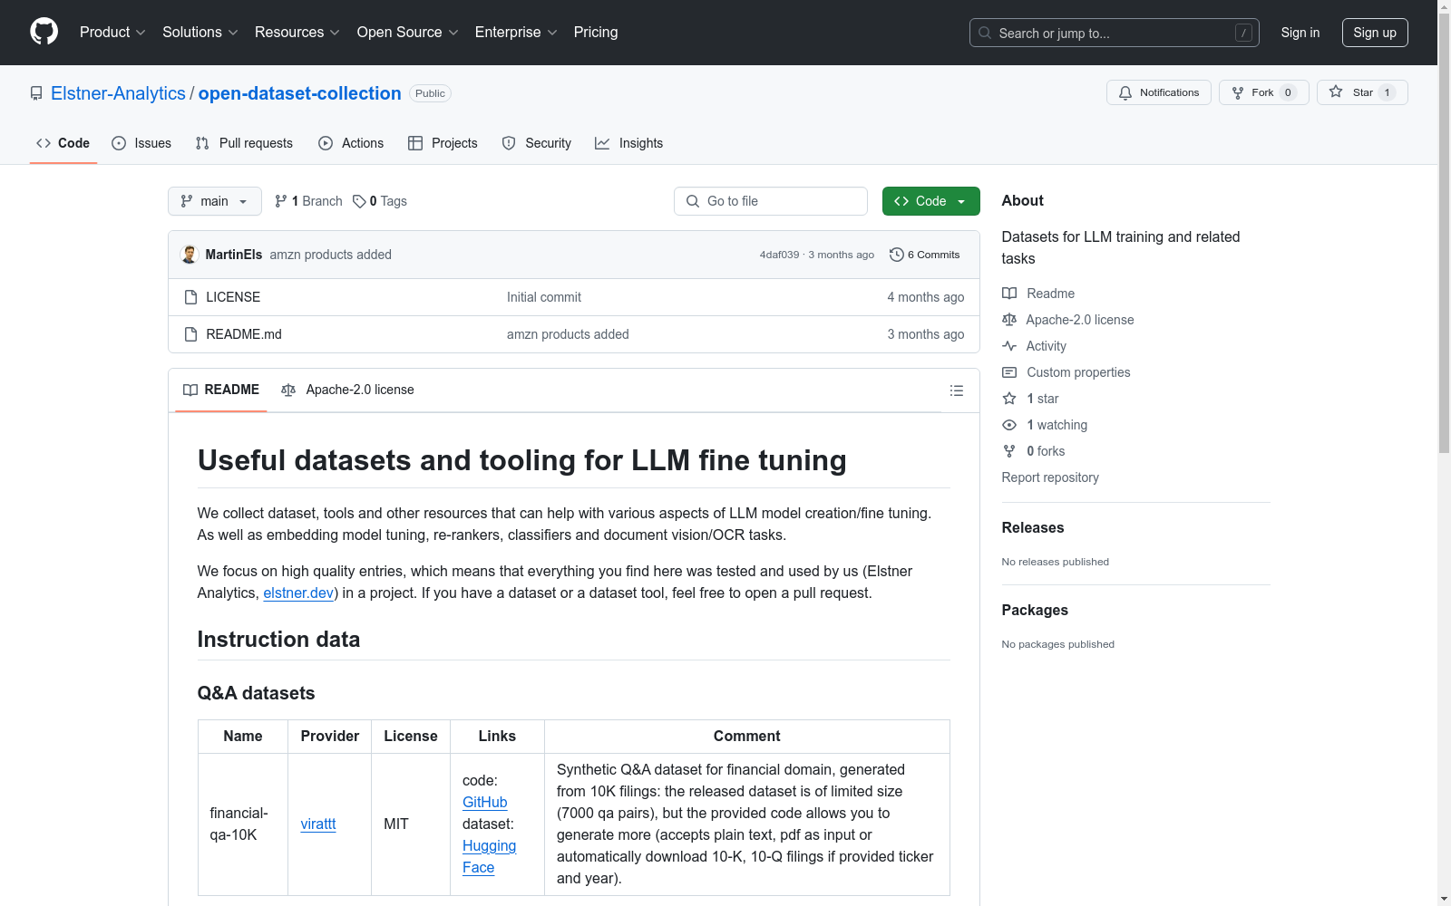This screenshot has height=906, width=1451.
Task: Click the README.md file icon
Action: [190, 334]
